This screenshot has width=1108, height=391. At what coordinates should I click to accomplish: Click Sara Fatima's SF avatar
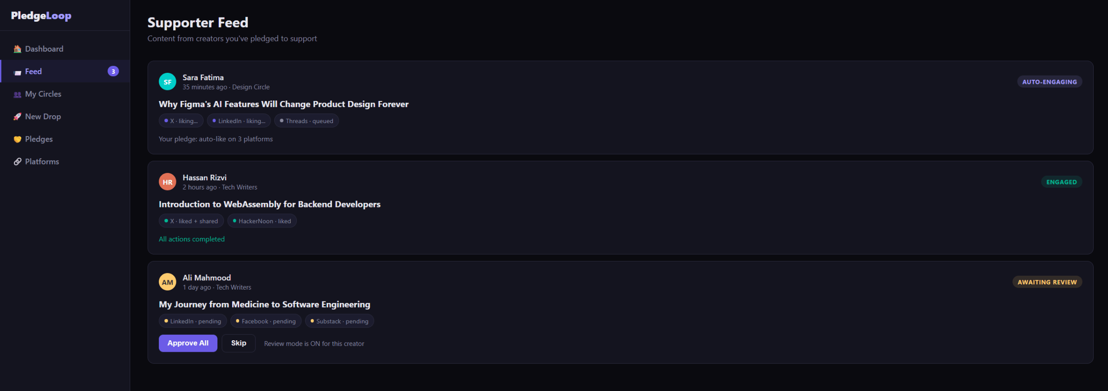click(167, 81)
